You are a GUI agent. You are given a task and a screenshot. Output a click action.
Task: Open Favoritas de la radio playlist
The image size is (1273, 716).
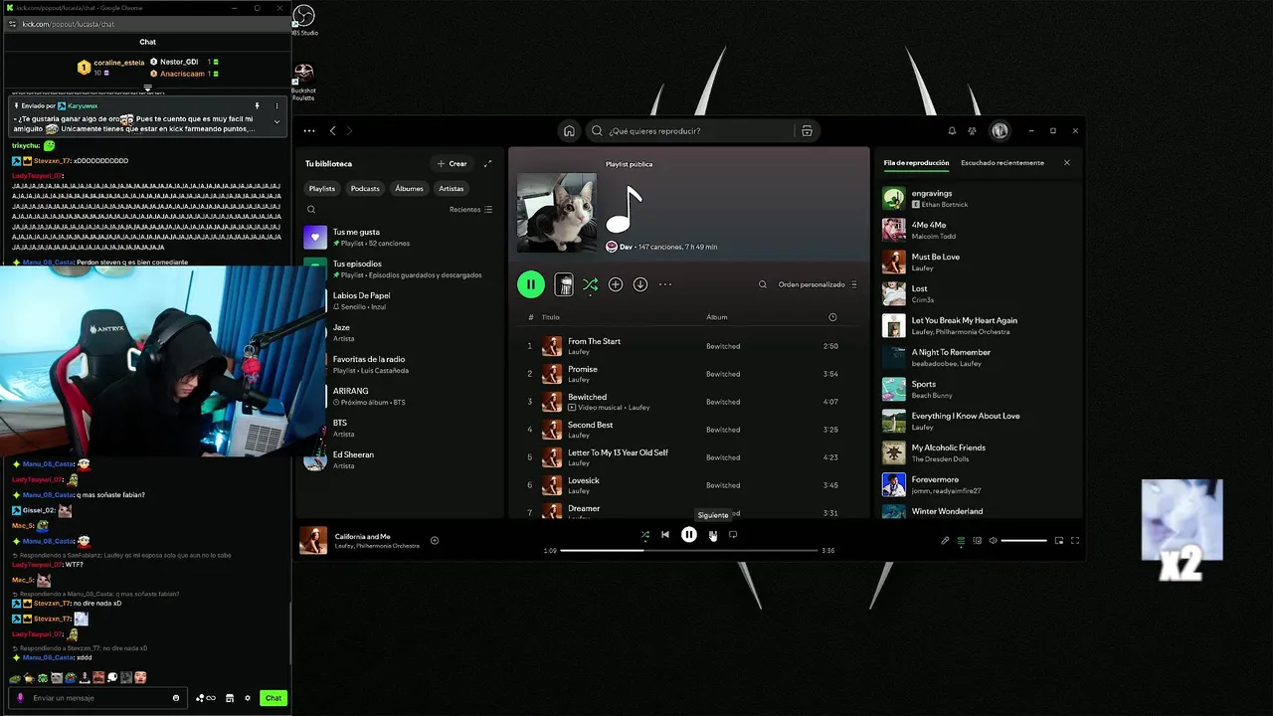402,364
